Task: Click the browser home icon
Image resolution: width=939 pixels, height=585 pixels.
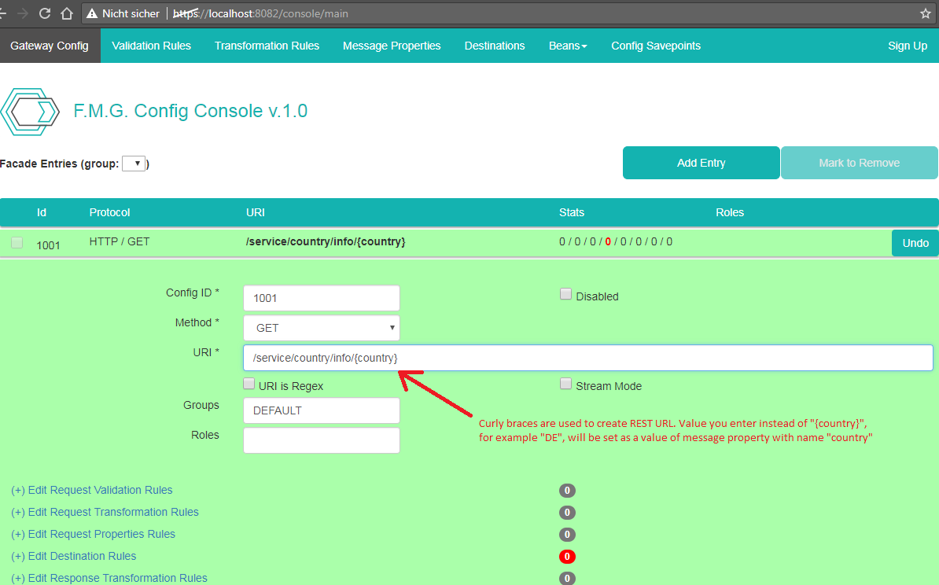Action: (x=68, y=13)
